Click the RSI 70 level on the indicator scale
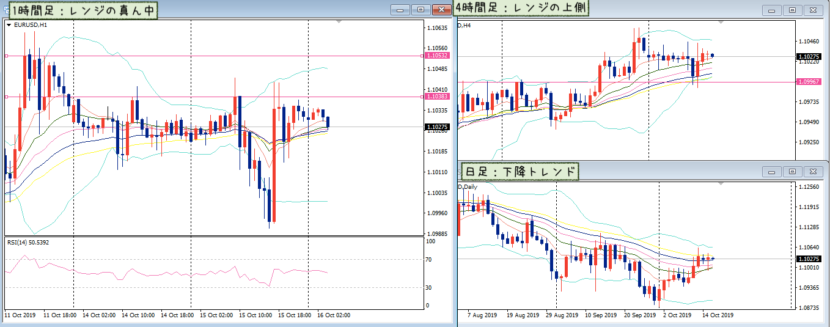 [x=429, y=260]
